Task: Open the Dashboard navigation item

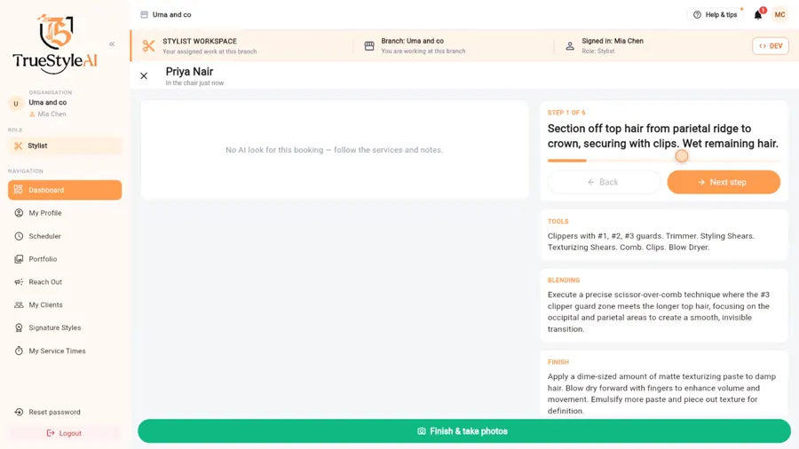Action: pos(65,190)
